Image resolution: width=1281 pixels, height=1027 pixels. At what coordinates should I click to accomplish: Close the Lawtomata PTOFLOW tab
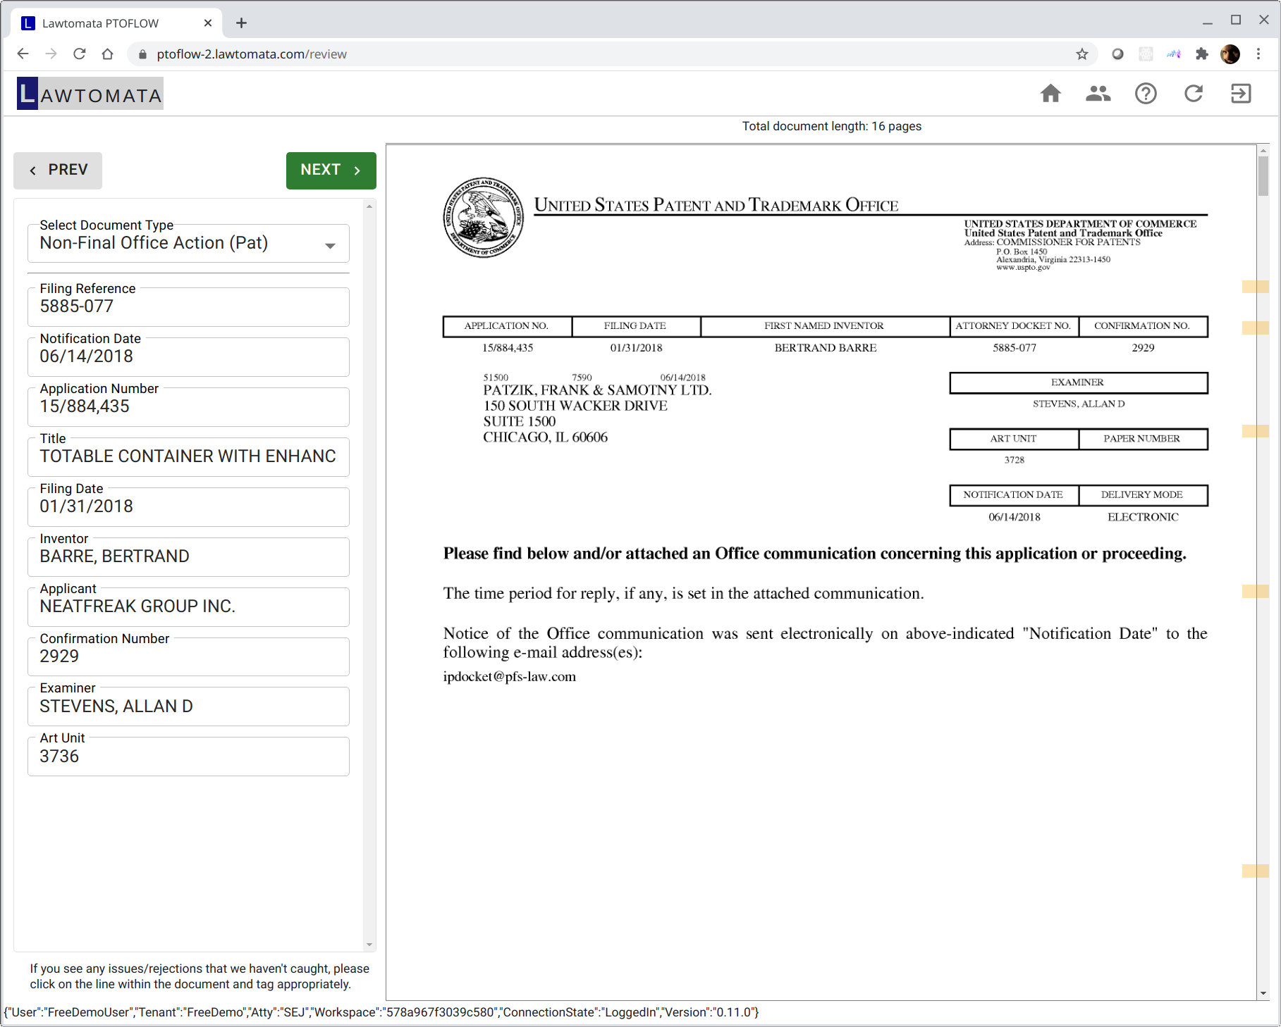208,23
